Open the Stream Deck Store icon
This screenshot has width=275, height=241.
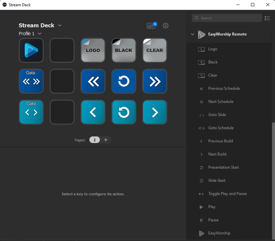[152, 25]
